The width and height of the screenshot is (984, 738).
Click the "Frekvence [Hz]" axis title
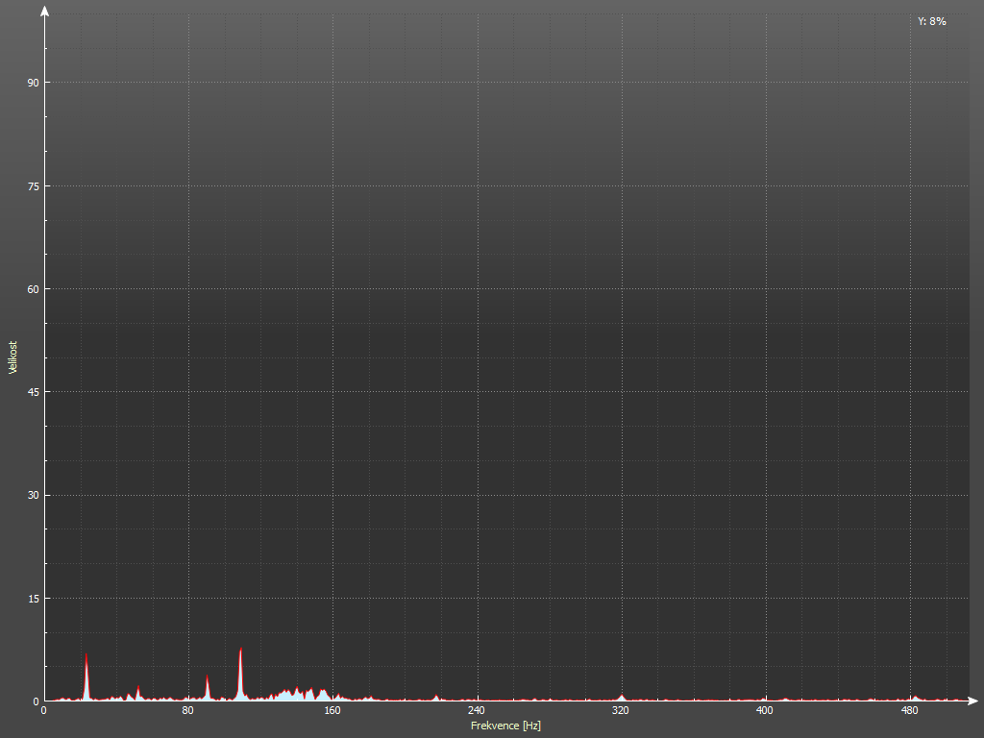click(505, 726)
